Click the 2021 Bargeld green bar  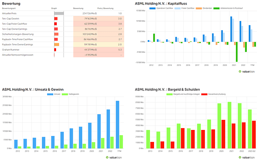pos(229,125)
